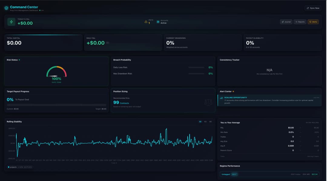Viewport: 327px width, 181px height.
Task: Click the green status dot beside Risk Status
Action: (x=19, y=60)
